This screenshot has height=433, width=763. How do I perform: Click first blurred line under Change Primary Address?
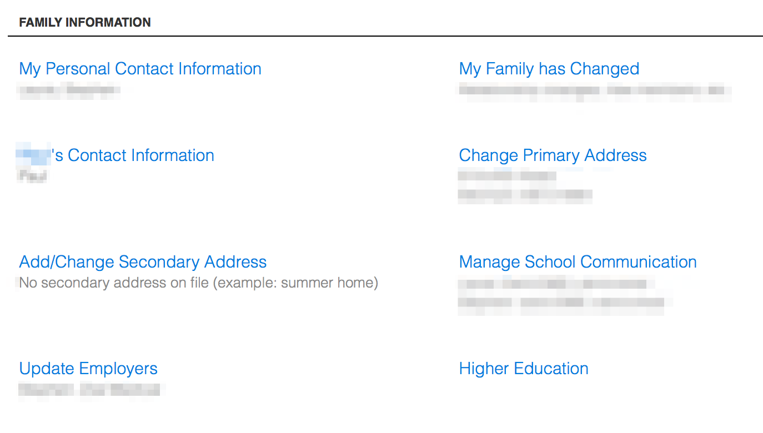point(507,176)
